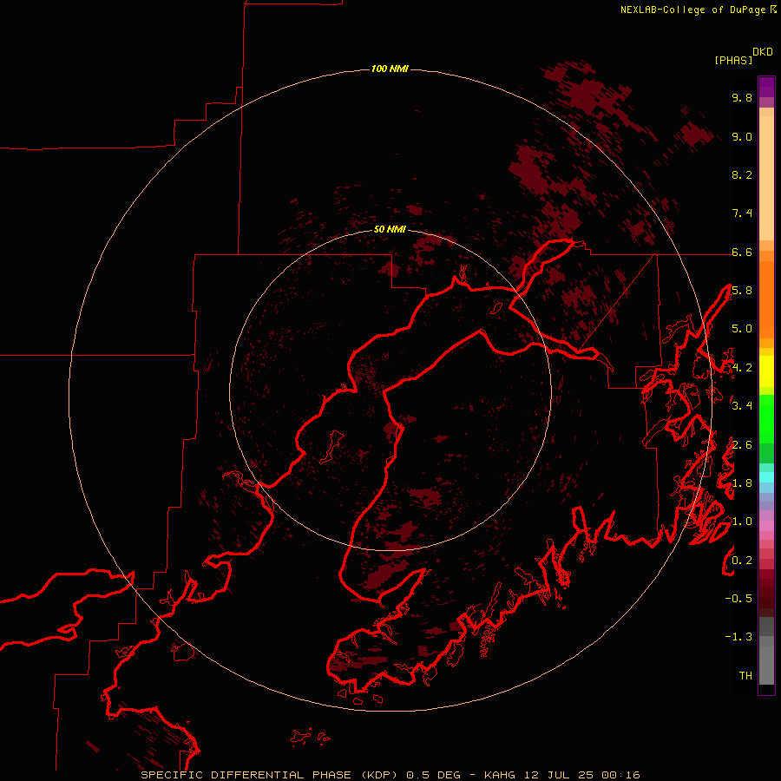The width and height of the screenshot is (781, 781).
Task: Click the 12 JUL 25 00:16 timestamp
Action: click(x=581, y=775)
